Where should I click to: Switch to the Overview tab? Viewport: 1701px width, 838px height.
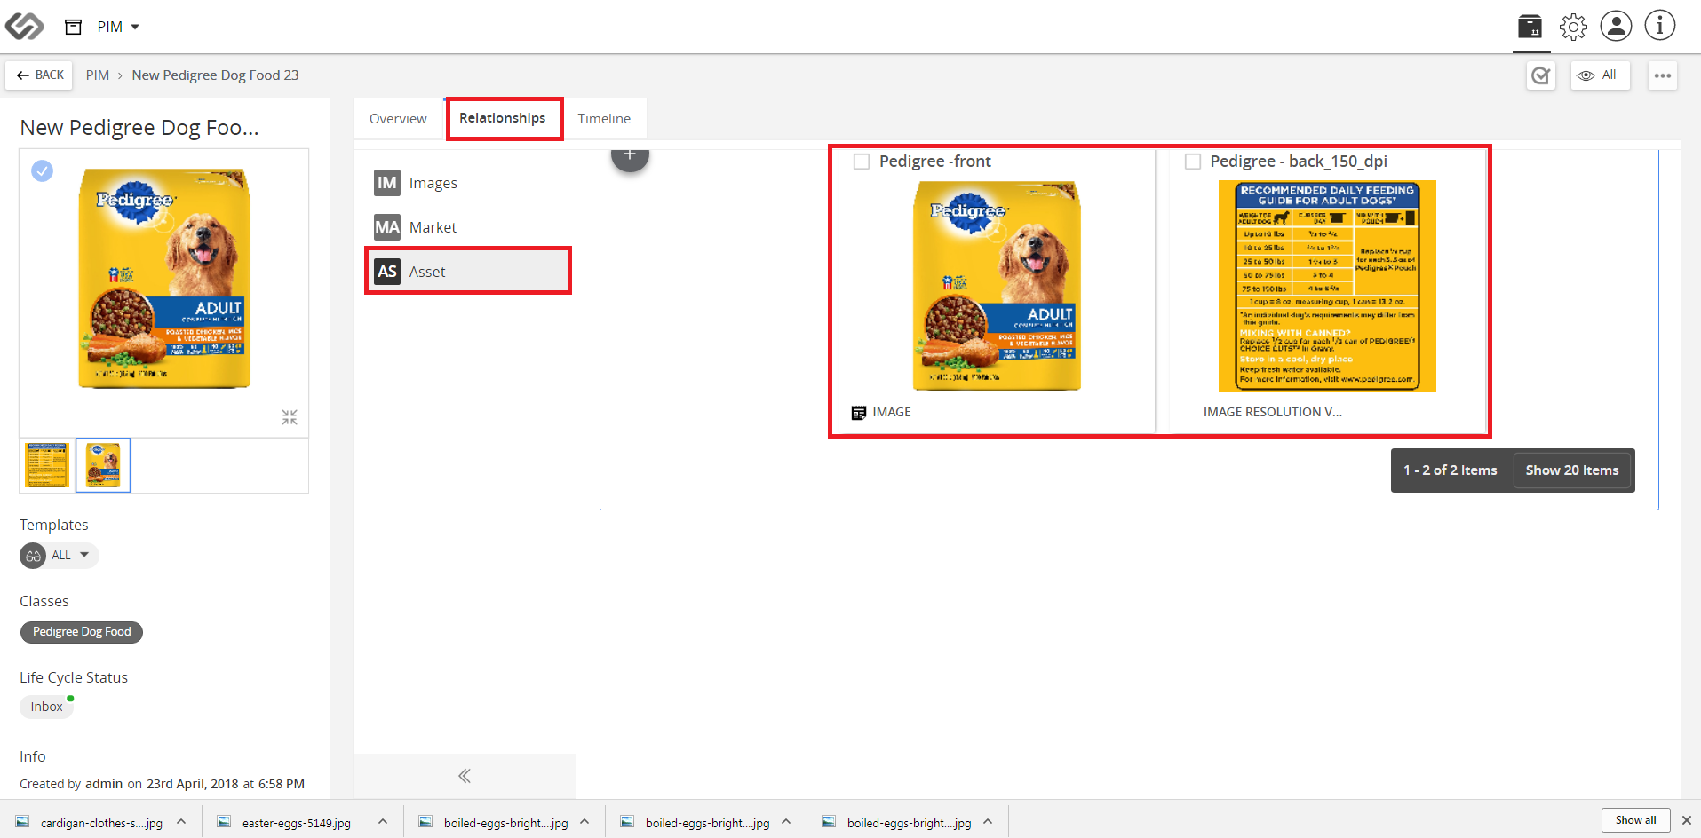coord(398,118)
